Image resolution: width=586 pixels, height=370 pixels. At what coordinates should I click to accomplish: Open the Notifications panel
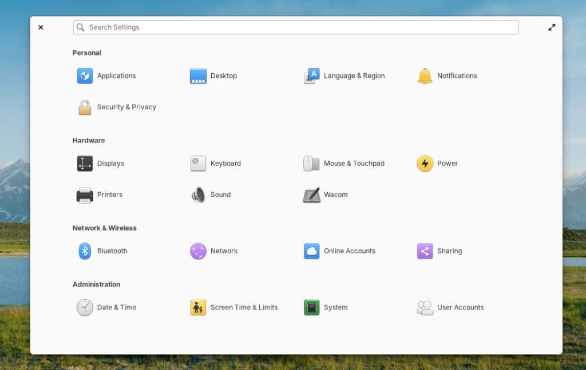click(448, 75)
